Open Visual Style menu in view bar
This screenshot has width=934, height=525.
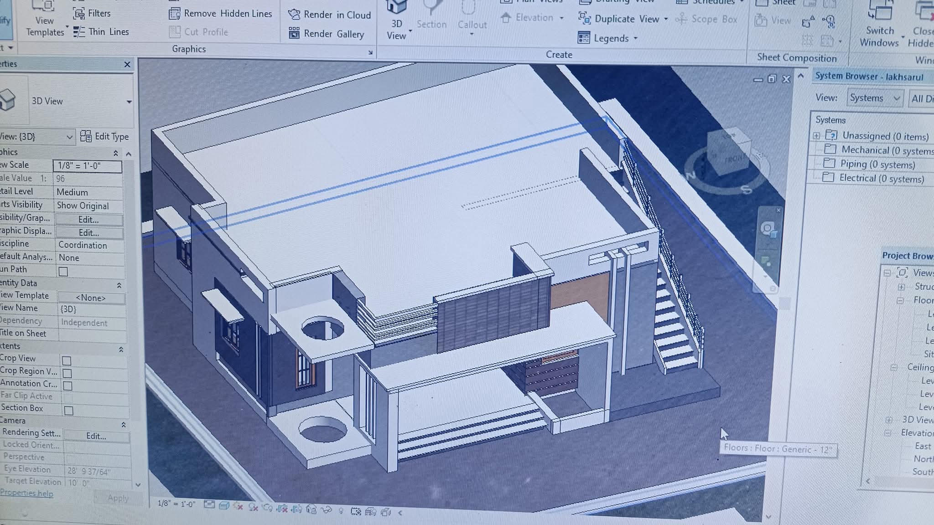[x=224, y=505]
